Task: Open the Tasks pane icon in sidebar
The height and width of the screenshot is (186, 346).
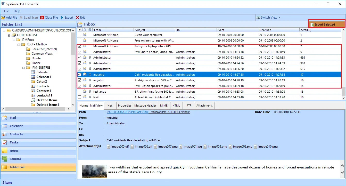Action: 5,142
